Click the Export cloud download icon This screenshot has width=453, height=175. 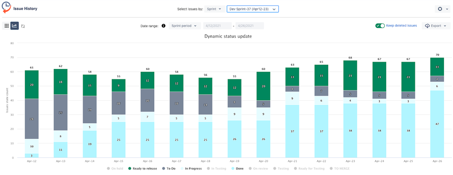coord(428,26)
